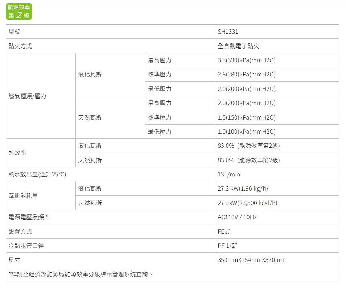The image size is (346, 288).
Task: Click the 瓦斯消耗量 row label
Action: point(23,196)
